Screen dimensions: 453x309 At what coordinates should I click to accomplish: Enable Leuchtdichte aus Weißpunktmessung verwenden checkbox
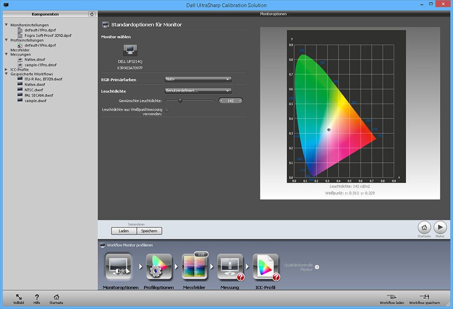167,111
